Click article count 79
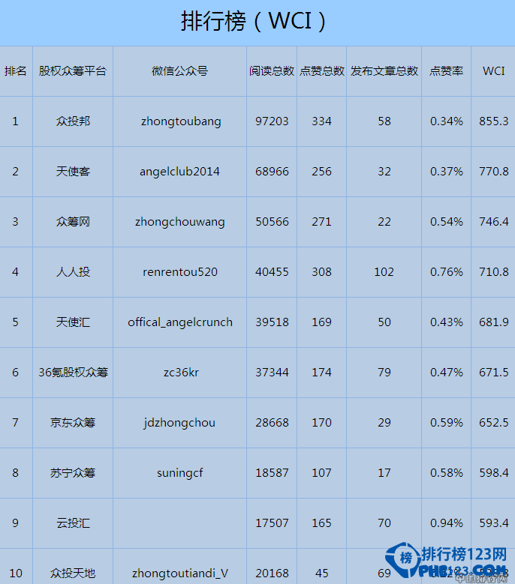 coord(384,373)
